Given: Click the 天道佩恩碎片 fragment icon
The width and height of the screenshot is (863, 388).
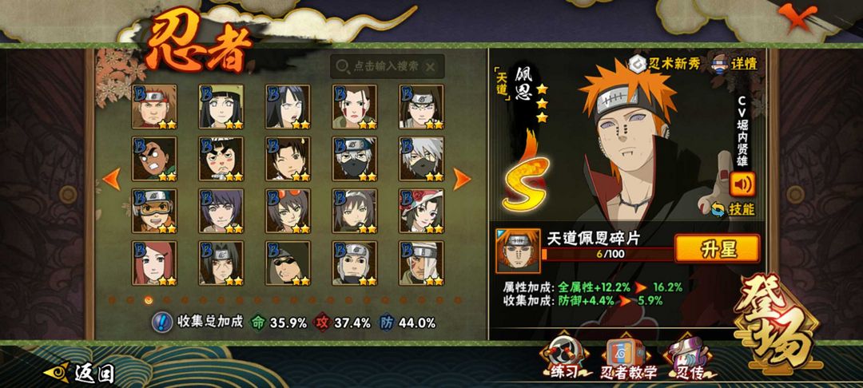Looking at the screenshot, I should [x=518, y=251].
